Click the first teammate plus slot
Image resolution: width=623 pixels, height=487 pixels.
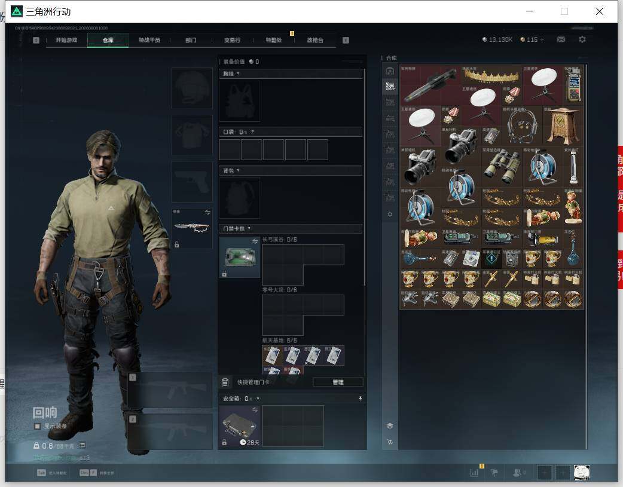point(545,473)
